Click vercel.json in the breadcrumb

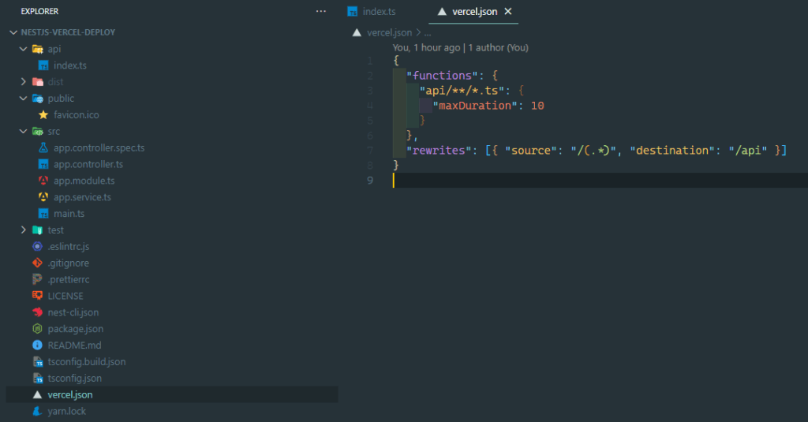point(389,32)
